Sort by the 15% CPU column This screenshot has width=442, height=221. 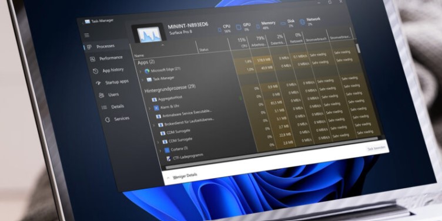coord(242,42)
